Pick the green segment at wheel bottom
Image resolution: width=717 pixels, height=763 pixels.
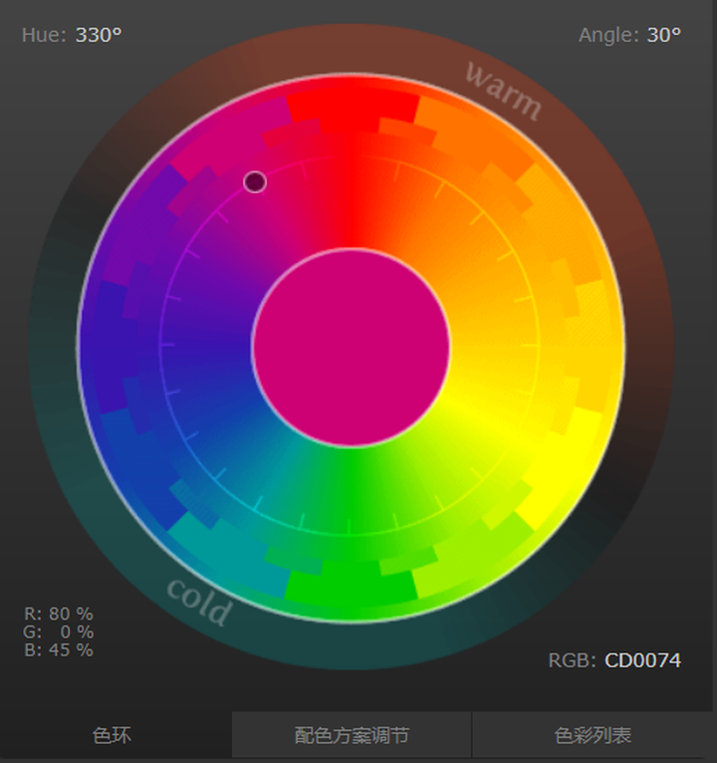coord(351,583)
